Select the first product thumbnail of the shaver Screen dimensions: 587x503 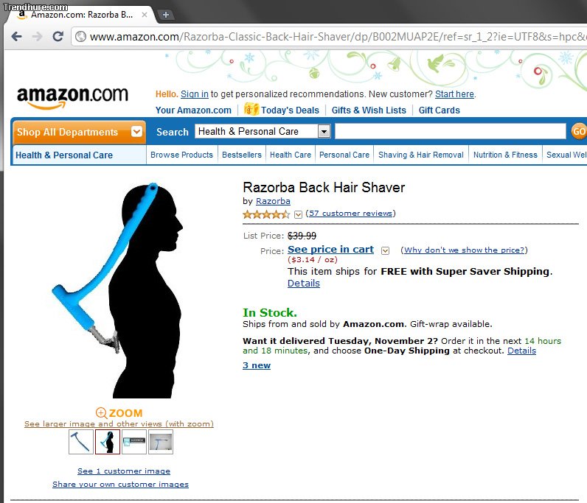pos(81,442)
